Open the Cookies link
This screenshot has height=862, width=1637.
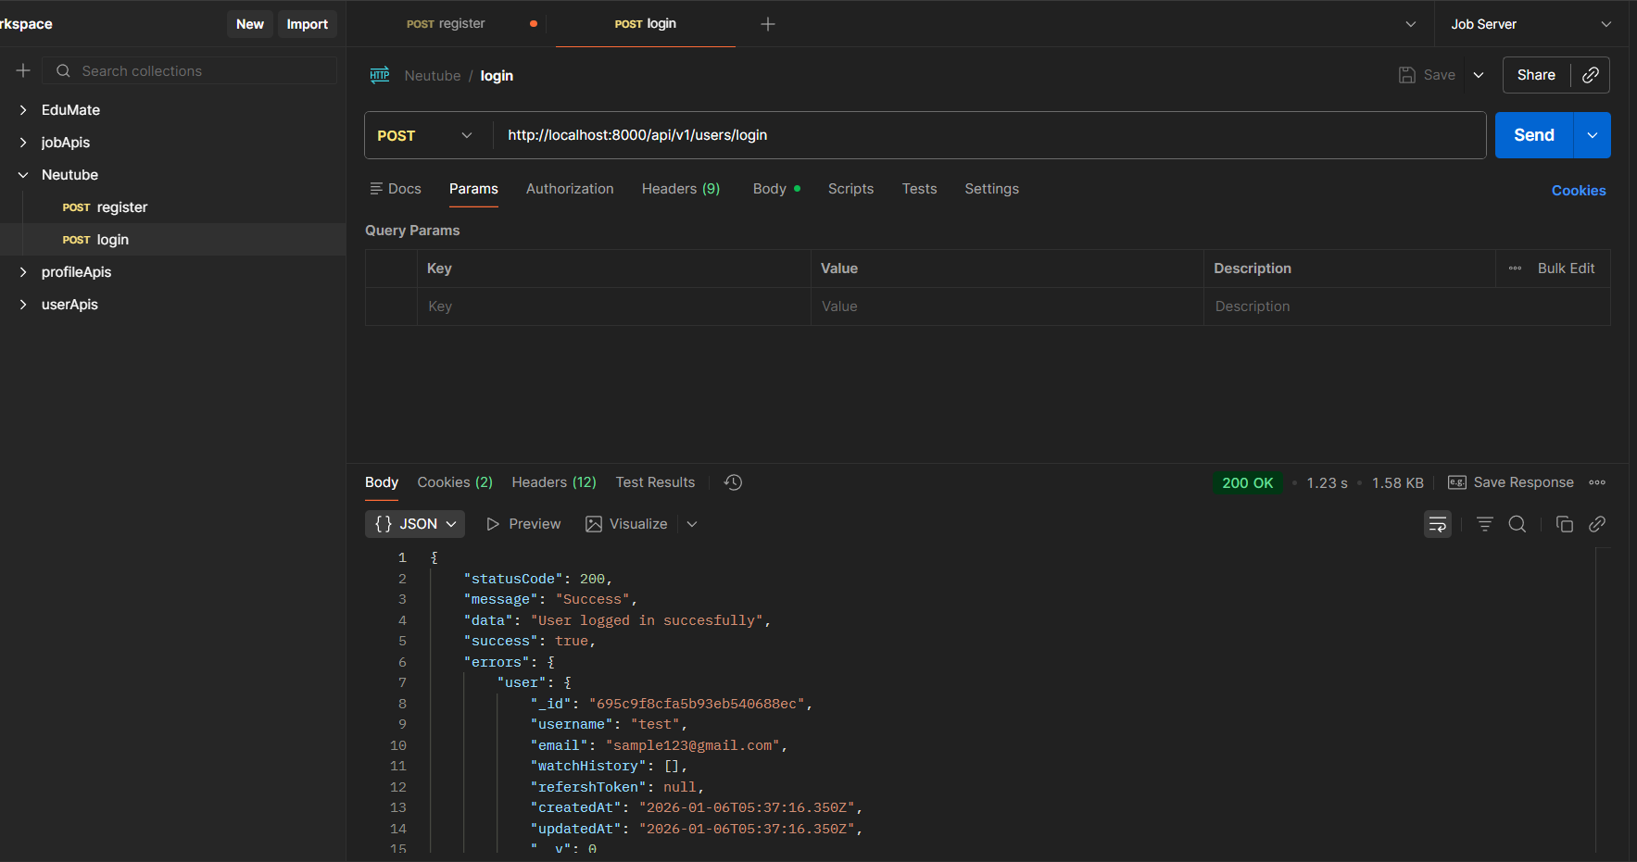coord(1579,191)
